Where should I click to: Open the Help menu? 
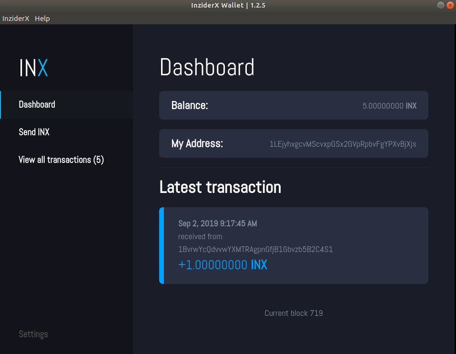click(x=42, y=18)
